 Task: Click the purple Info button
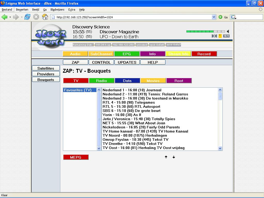click(x=153, y=54)
